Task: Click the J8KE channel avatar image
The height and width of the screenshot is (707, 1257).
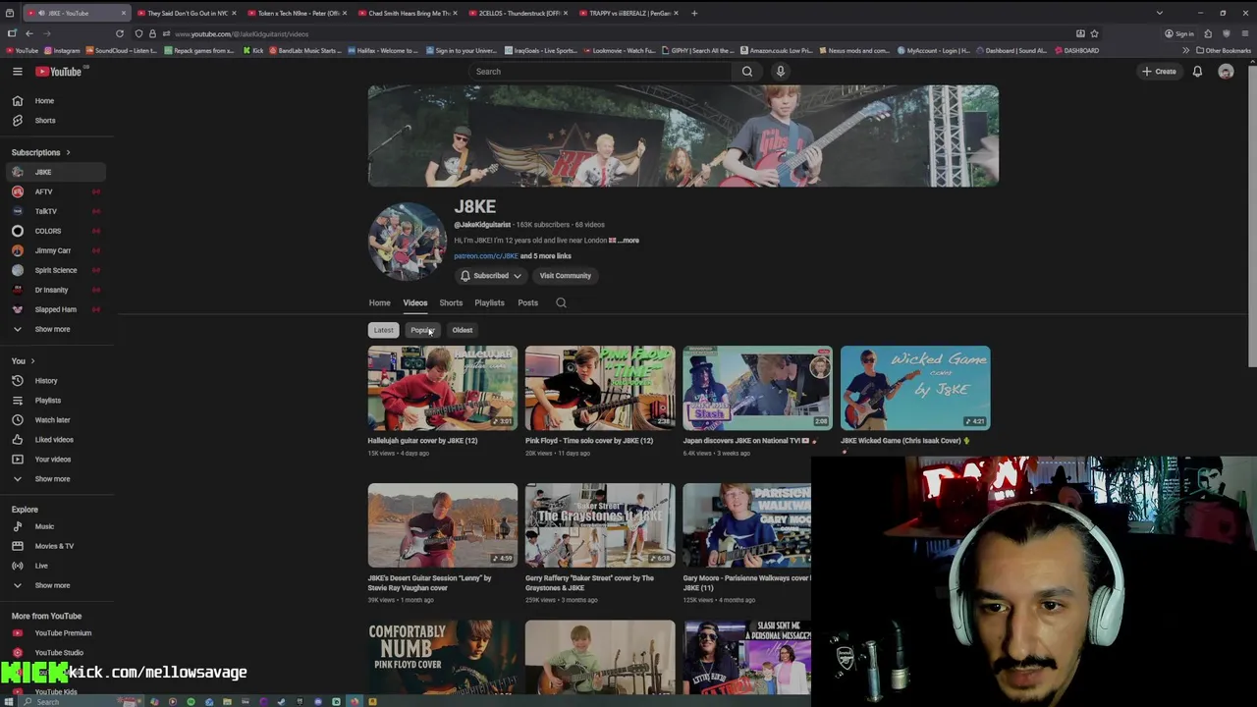Action: (408, 242)
